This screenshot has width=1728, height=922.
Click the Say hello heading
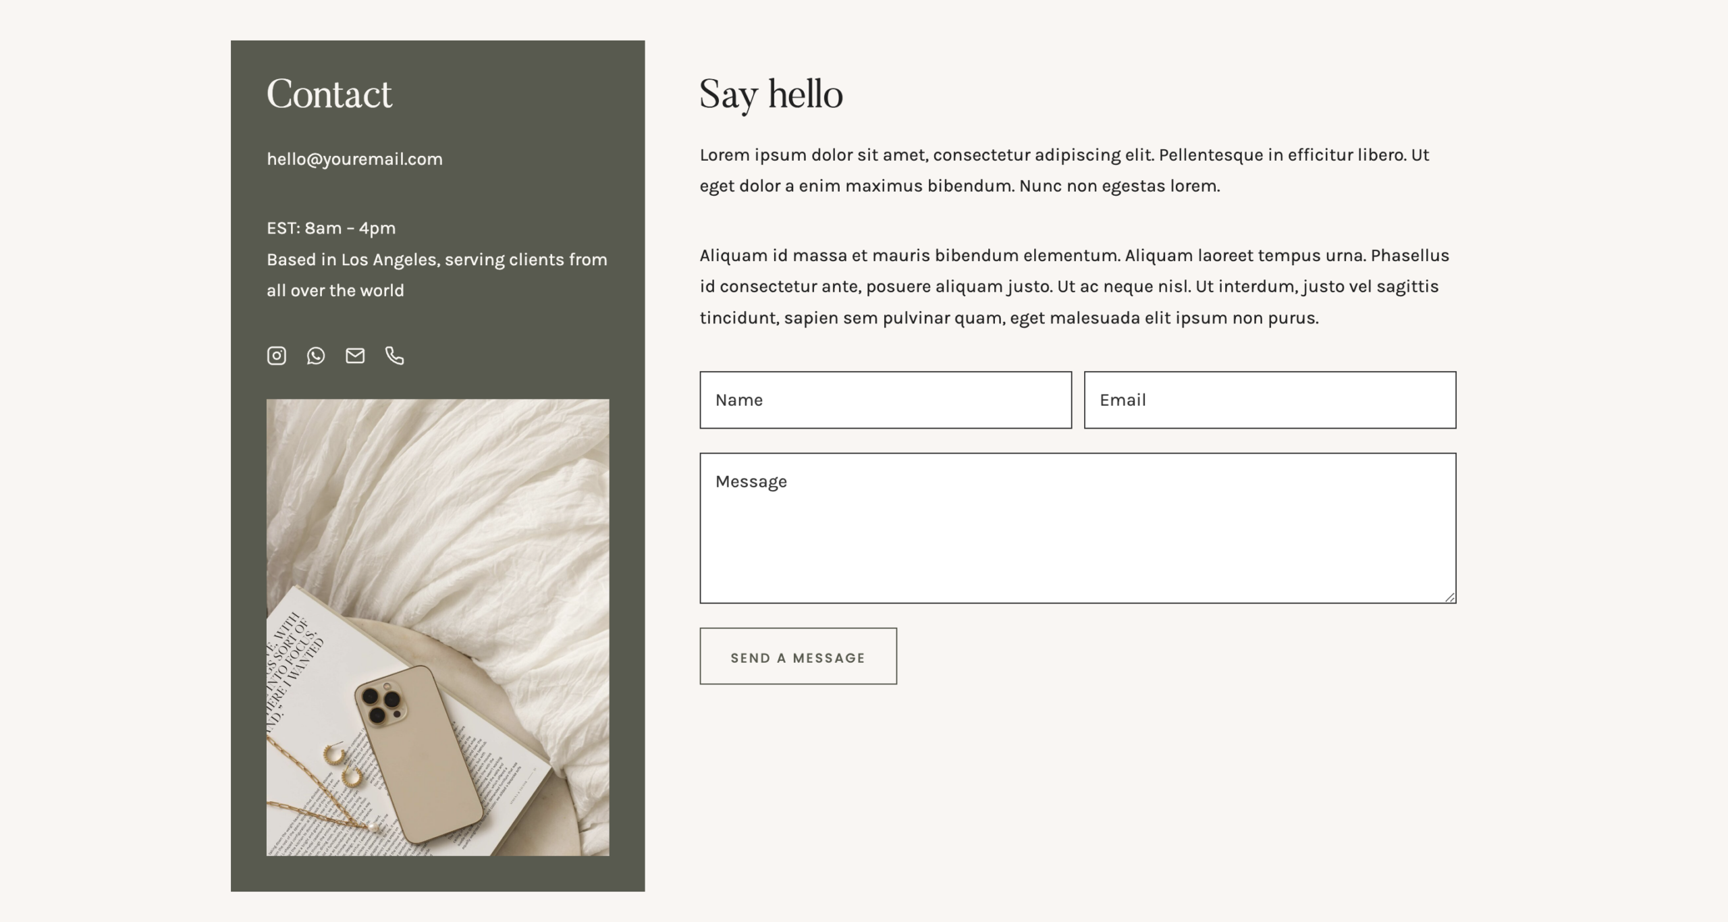click(x=771, y=94)
